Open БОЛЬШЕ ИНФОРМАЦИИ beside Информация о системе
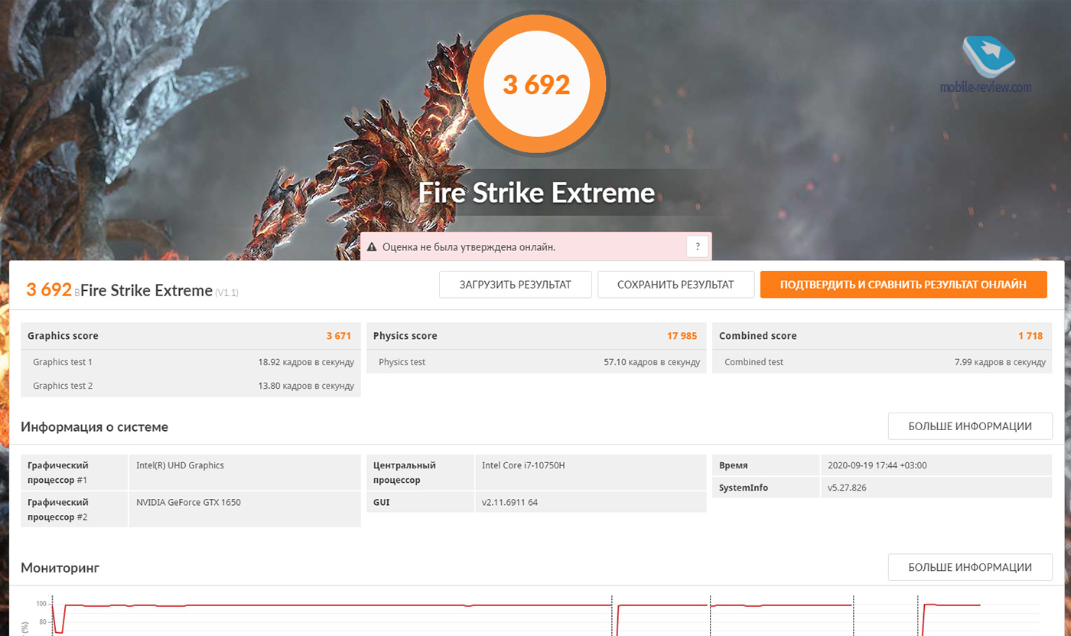This screenshot has height=636, width=1071. 970,426
